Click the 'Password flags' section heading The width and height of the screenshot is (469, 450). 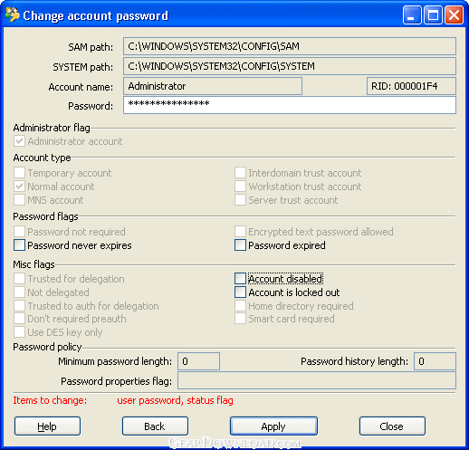click(45, 216)
